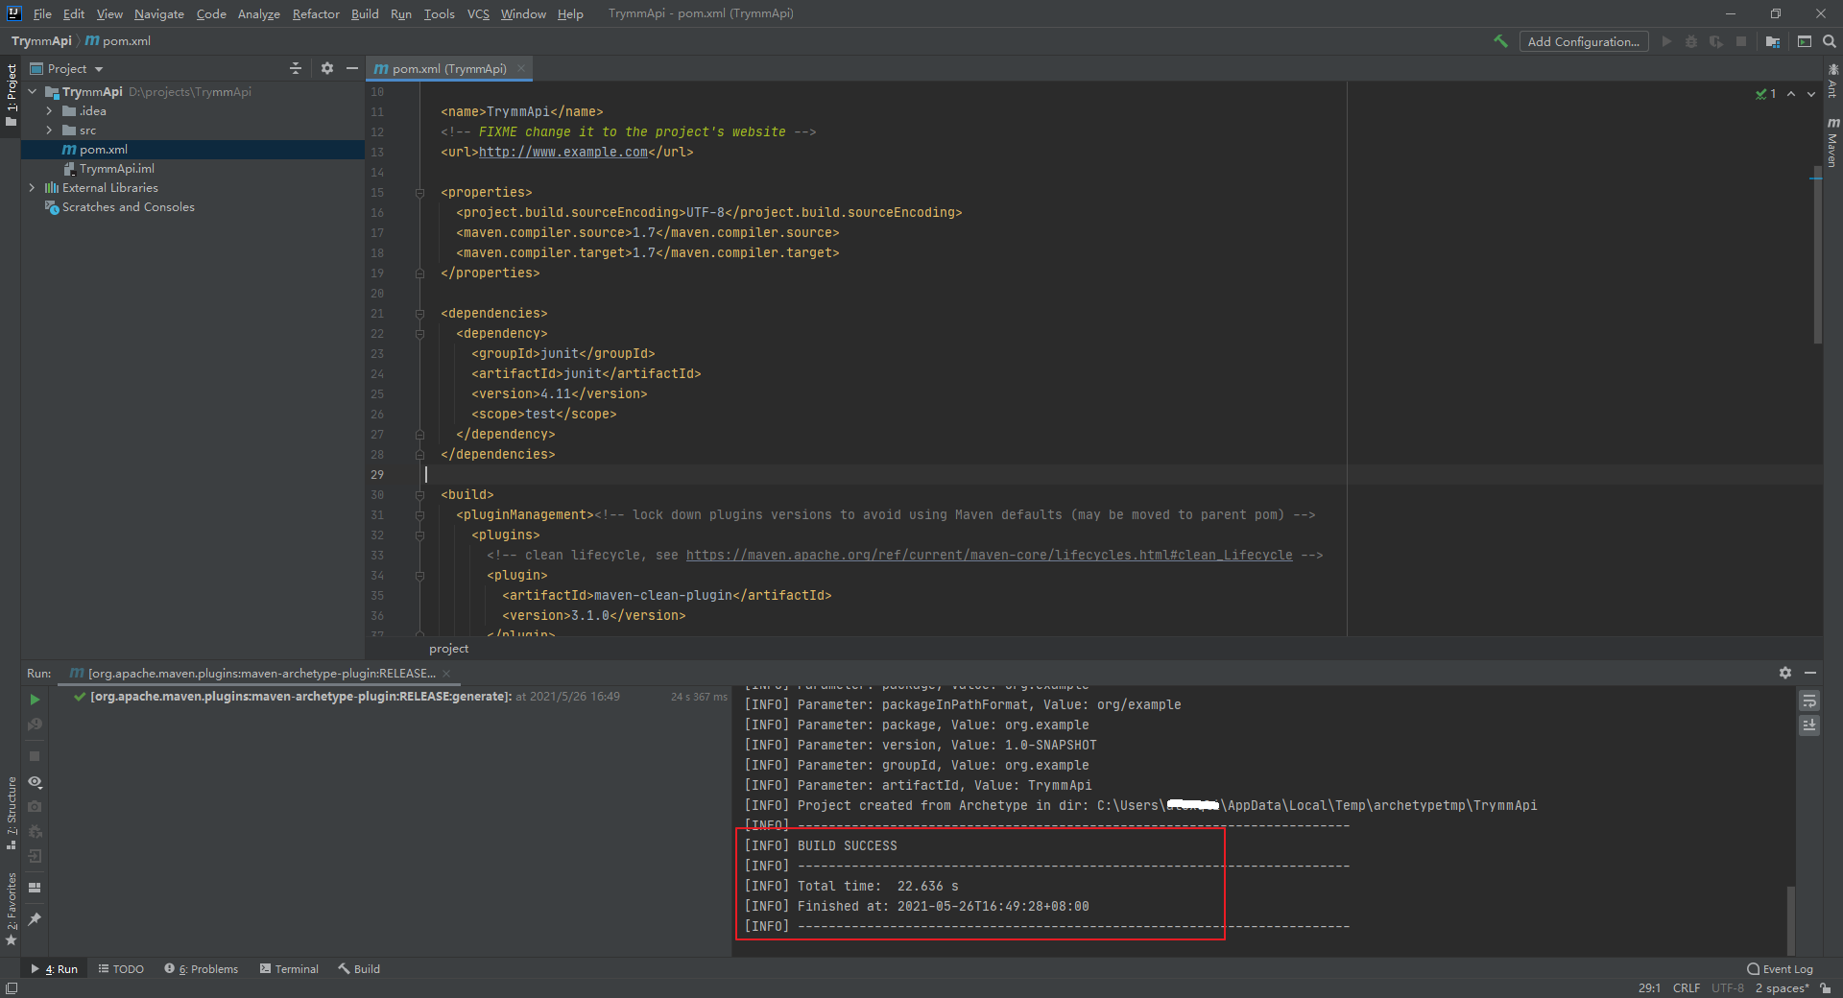This screenshot has width=1843, height=998.
Task: Open Project panel gear settings icon
Action: coord(326,68)
